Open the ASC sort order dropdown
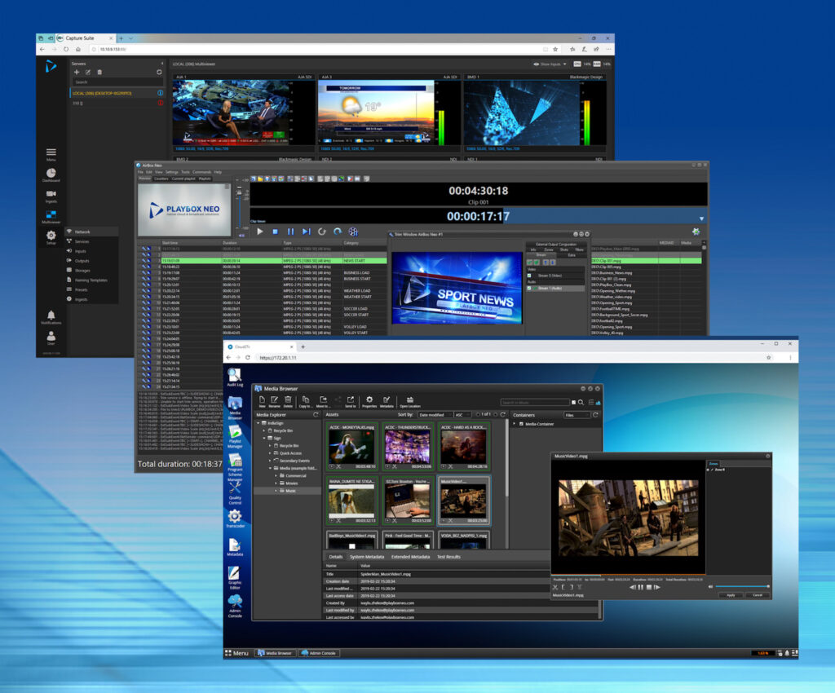The image size is (835, 693). (x=462, y=415)
